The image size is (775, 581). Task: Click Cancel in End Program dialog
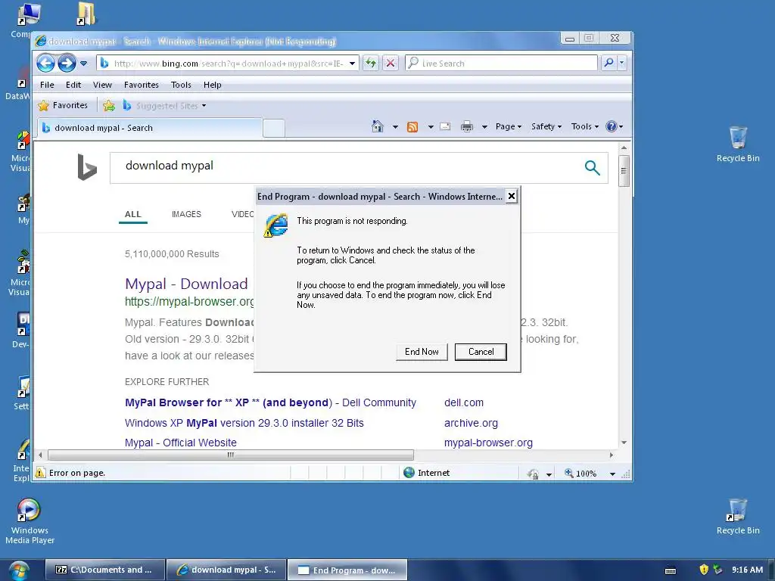[x=481, y=352]
